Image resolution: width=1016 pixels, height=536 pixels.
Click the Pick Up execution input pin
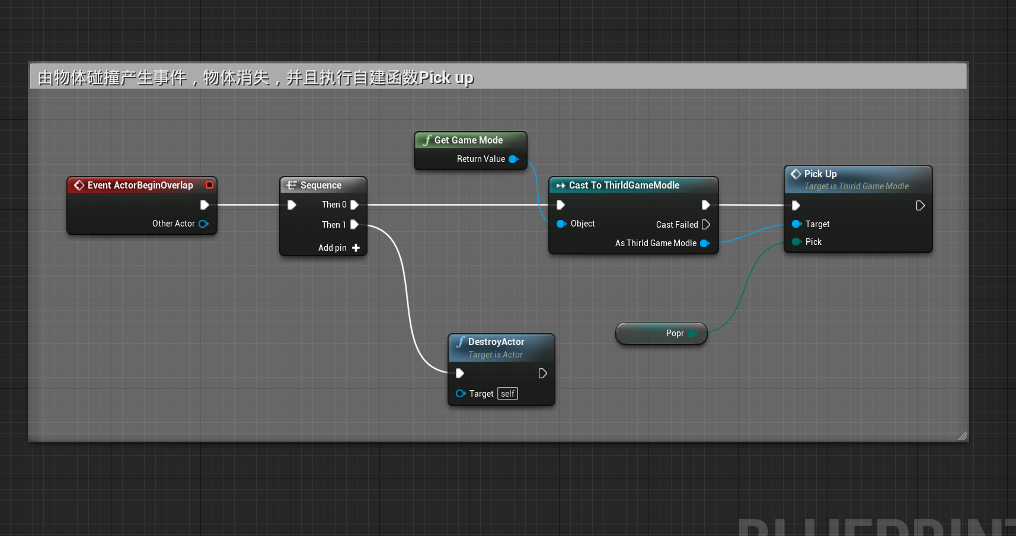tap(796, 206)
